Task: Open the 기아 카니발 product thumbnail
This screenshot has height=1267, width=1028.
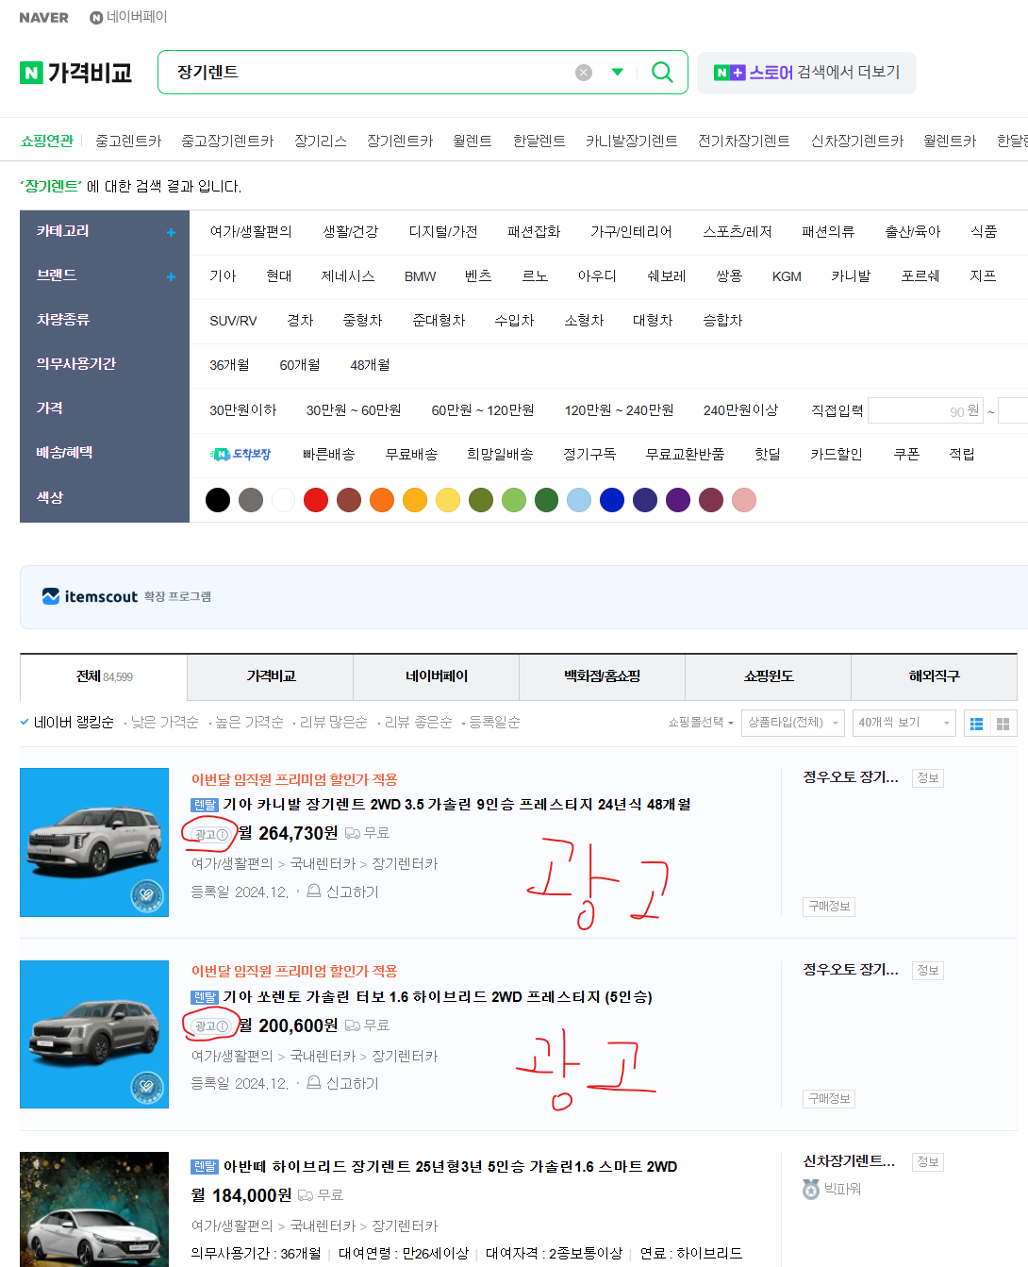Action: point(94,842)
